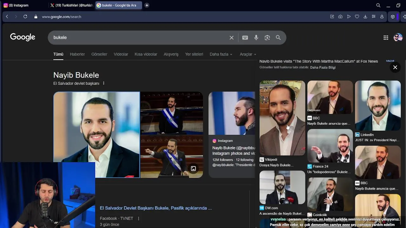
Task: Open image gallery icon on Bukele podium photo
Action: (193, 168)
